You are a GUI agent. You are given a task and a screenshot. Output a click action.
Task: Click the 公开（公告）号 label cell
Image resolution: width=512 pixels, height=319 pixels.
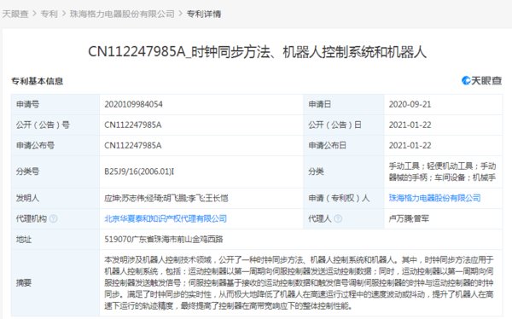tap(55, 125)
